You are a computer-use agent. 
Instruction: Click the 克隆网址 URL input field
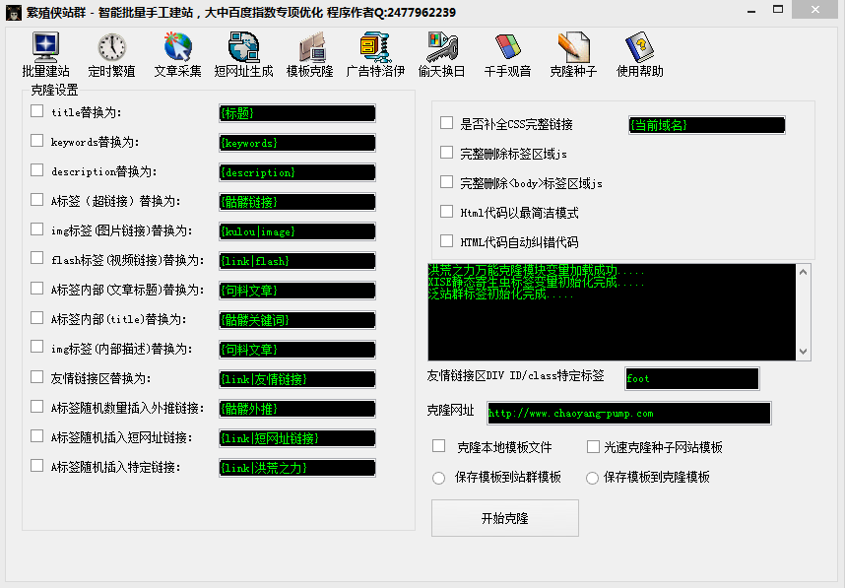pyautogui.click(x=629, y=414)
